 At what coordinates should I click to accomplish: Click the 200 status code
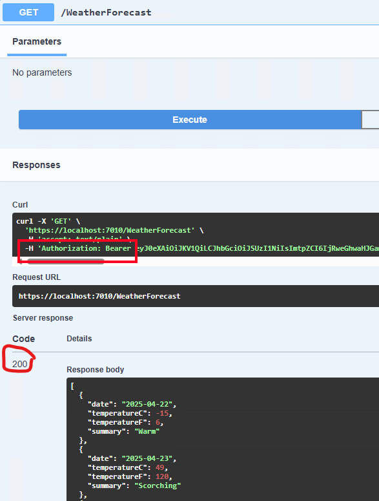pyautogui.click(x=20, y=364)
